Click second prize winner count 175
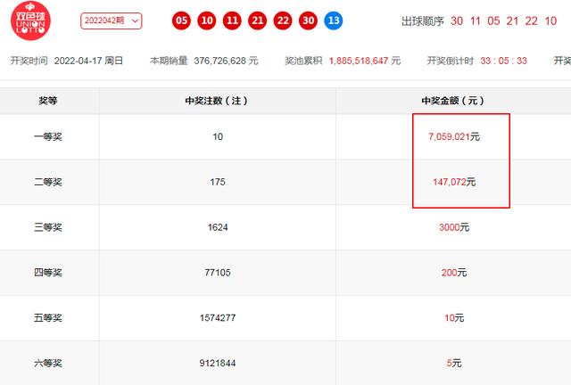The width and height of the screenshot is (571, 385). (x=218, y=182)
